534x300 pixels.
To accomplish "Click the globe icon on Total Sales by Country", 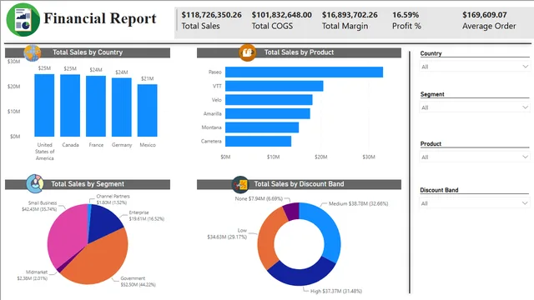I will (x=33, y=53).
